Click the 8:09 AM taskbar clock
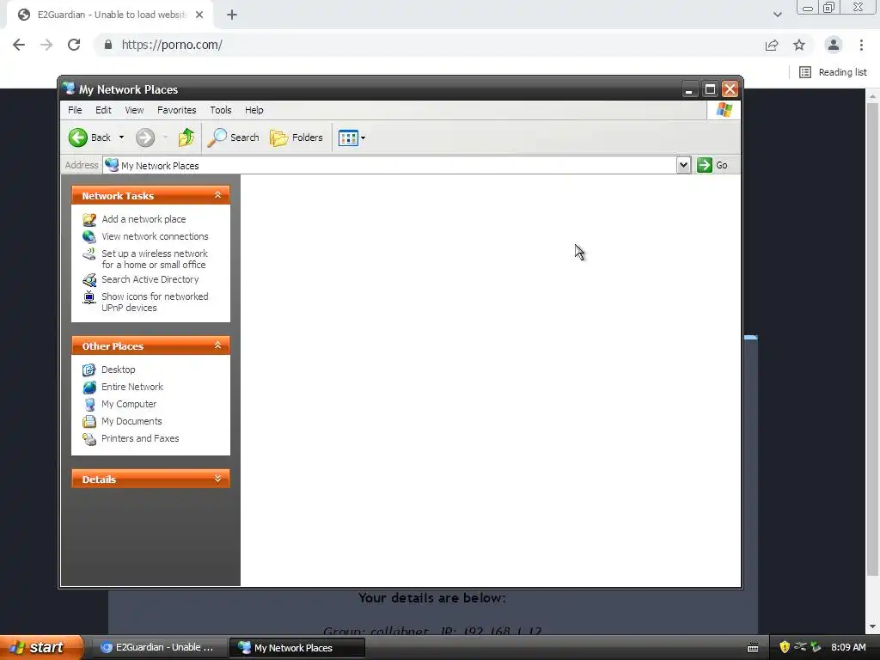The height and width of the screenshot is (660, 880). [848, 647]
